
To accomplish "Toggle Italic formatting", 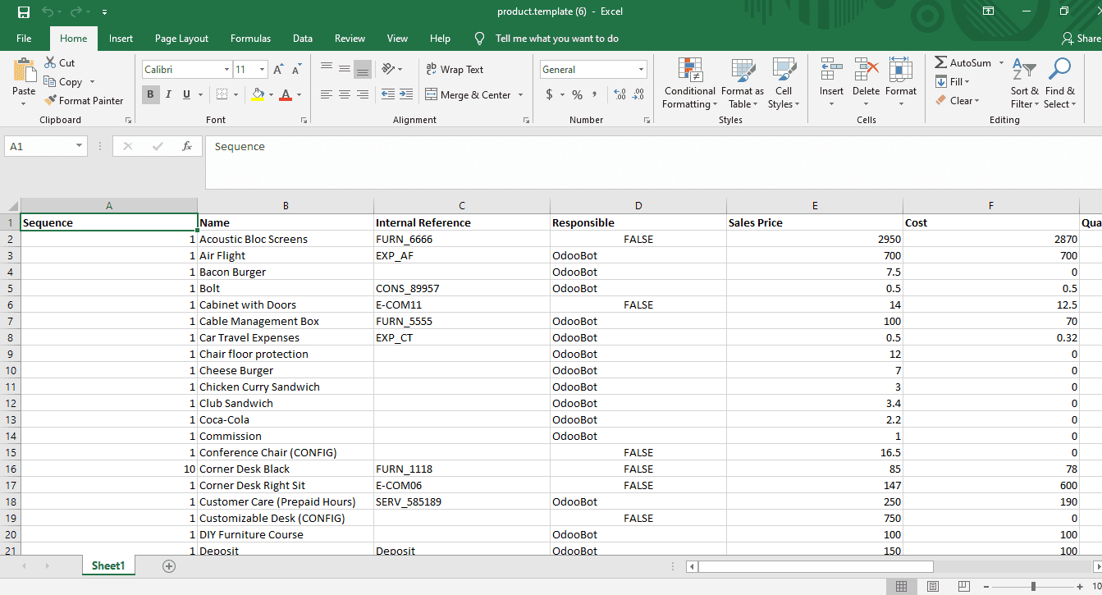I will tap(168, 95).
